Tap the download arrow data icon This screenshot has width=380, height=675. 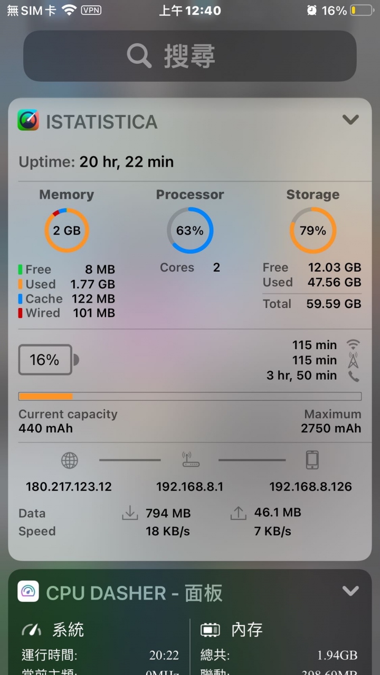[130, 513]
